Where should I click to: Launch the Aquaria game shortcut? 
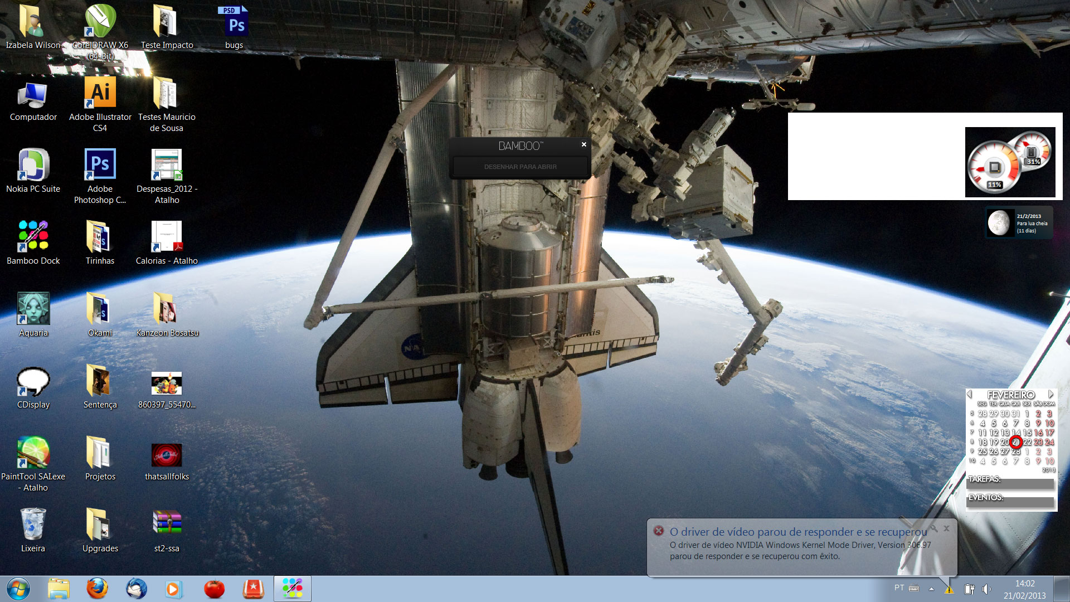pos(33,315)
